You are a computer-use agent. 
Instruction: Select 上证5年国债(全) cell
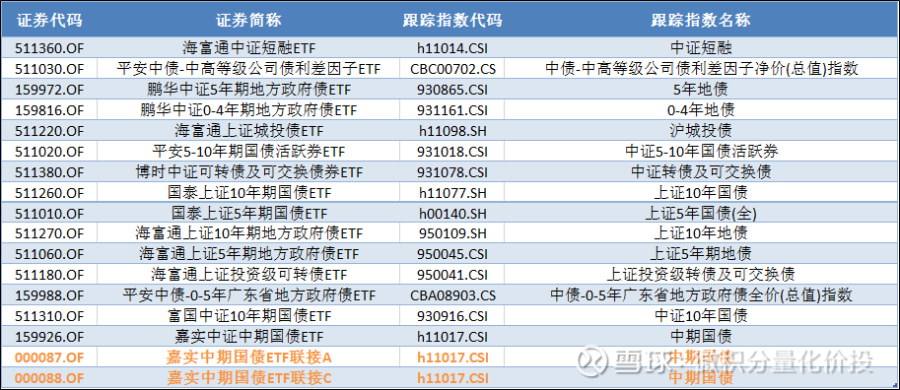click(x=701, y=214)
